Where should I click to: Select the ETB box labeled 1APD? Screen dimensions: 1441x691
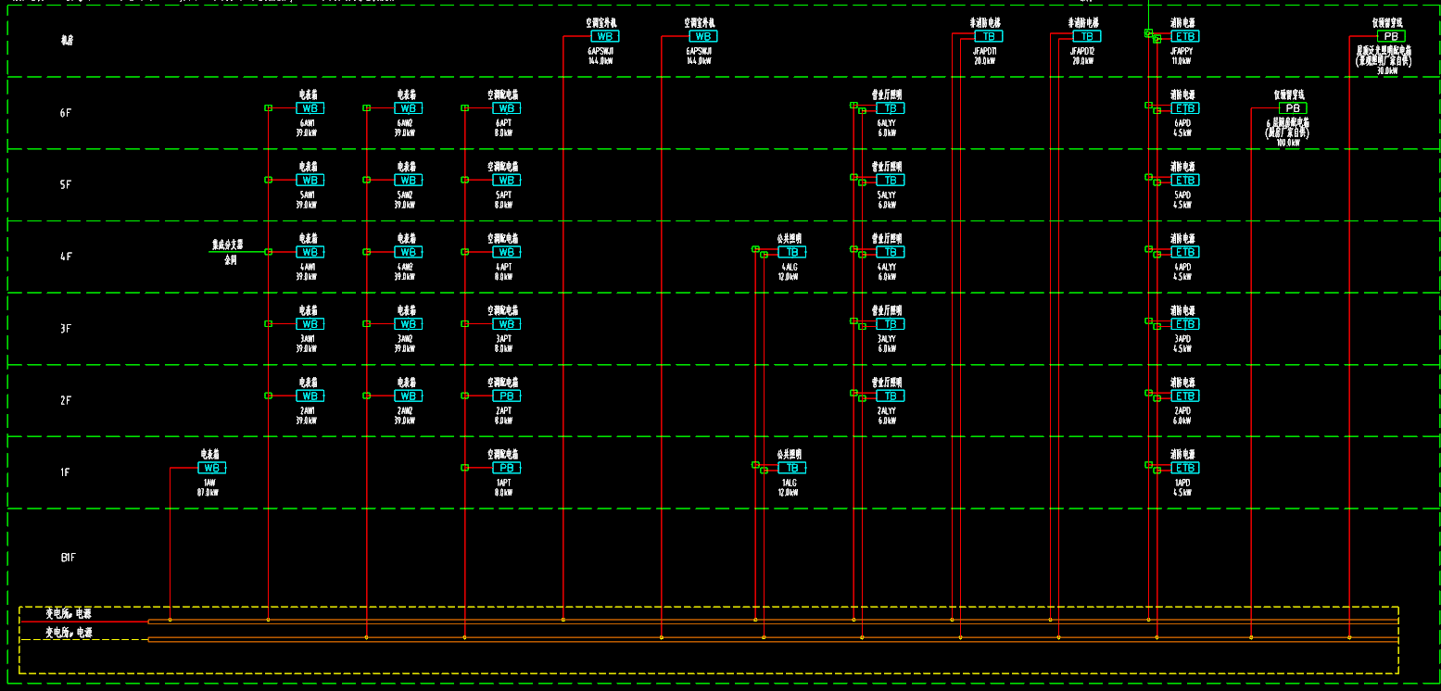1185,468
